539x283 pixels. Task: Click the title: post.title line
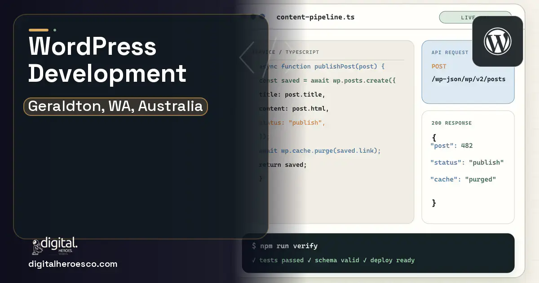click(x=292, y=95)
